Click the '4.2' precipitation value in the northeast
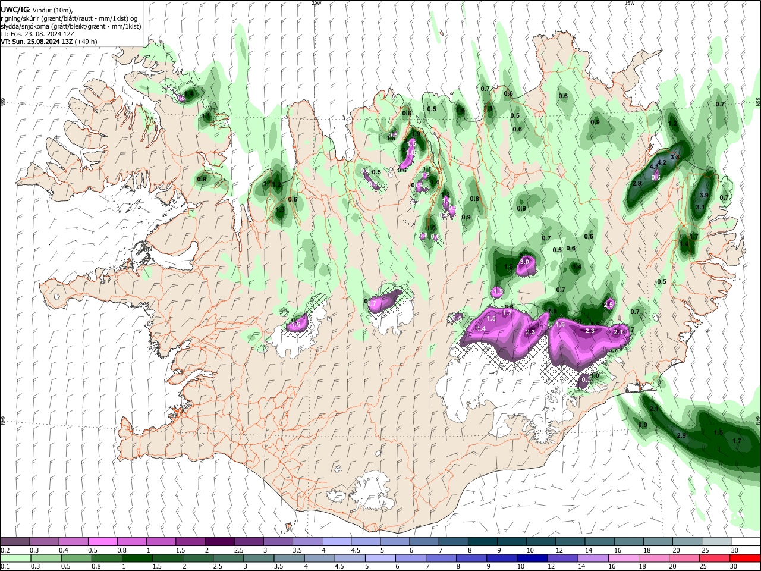The height and width of the screenshot is (571, 761). [662, 162]
